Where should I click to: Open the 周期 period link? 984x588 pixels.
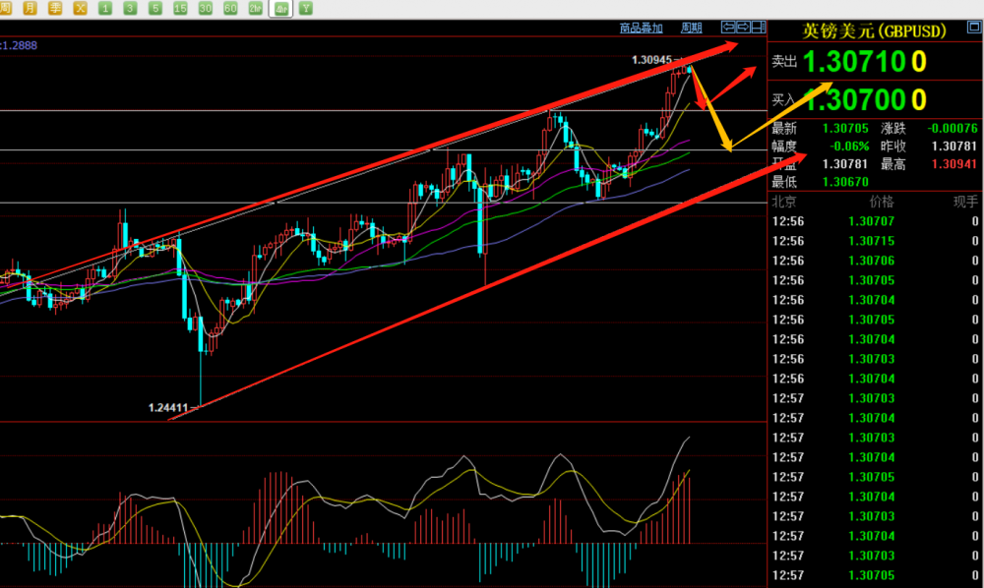[x=691, y=28]
